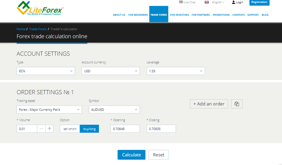Click the Login link
Image resolution: width=282 pixels, height=165 pixels.
click(x=240, y=2)
